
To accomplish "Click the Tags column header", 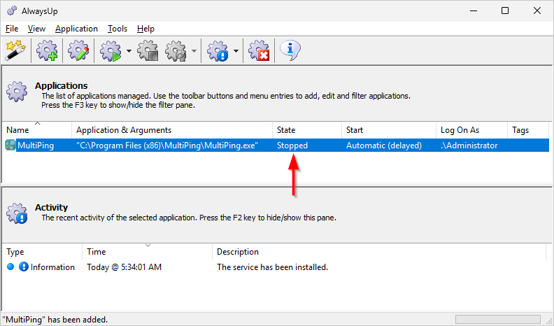I will click(528, 130).
